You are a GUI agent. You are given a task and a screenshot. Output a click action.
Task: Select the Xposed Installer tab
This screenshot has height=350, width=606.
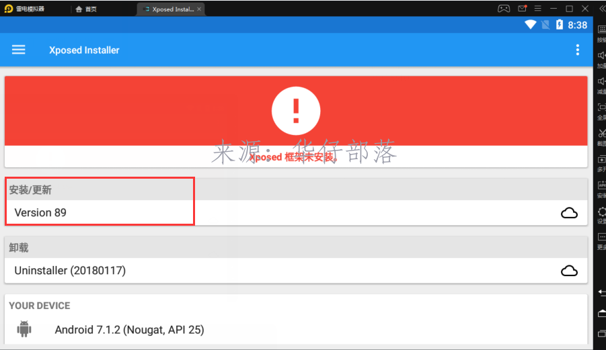click(168, 9)
